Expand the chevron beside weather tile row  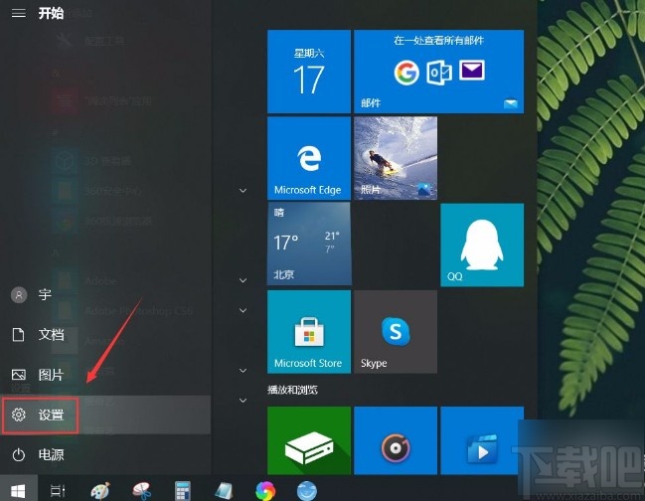[243, 280]
